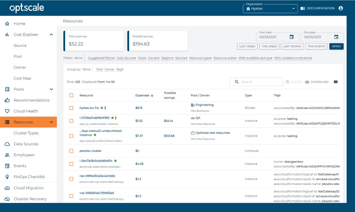Click the APPLY button
Screen dimensions: 355x212
pos(337,46)
